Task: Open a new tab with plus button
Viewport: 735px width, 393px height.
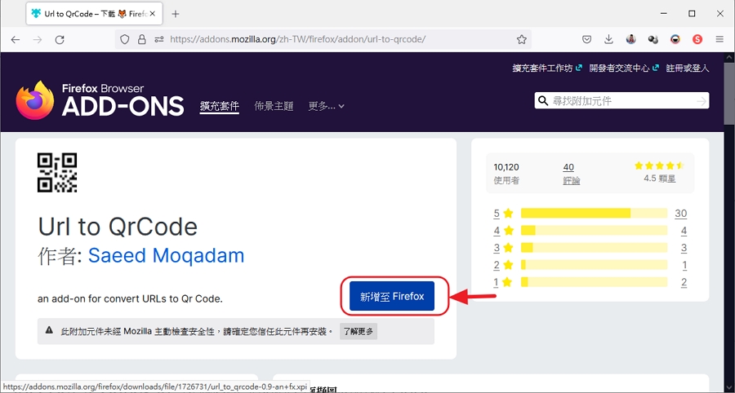Action: click(x=176, y=14)
